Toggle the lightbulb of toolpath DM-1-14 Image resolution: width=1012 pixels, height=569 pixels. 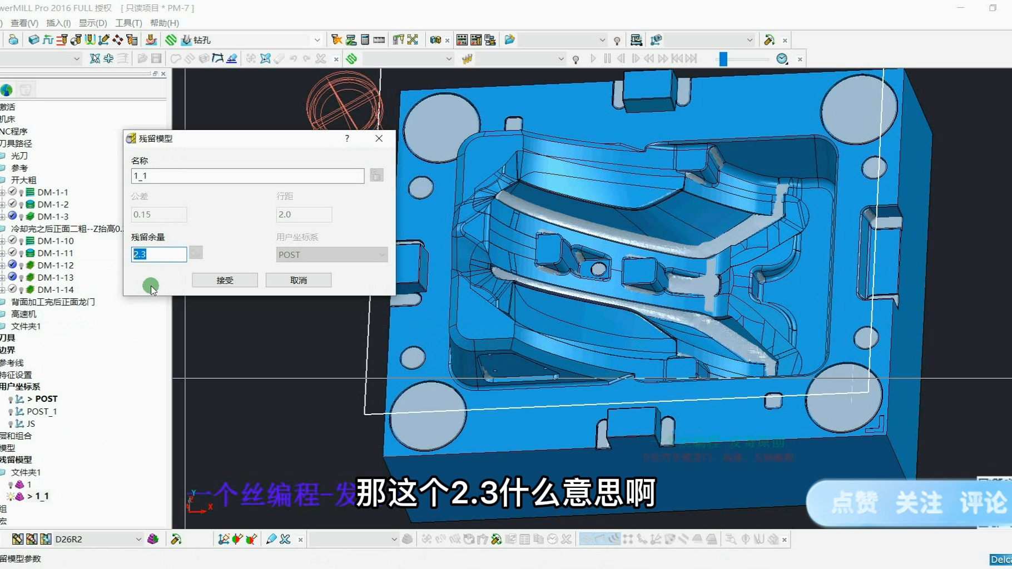(21, 290)
